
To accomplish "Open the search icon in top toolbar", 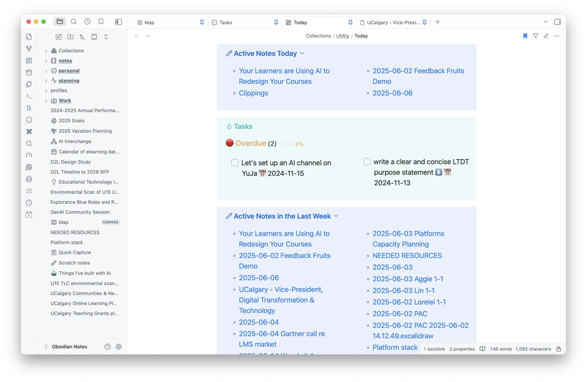I will click(74, 22).
